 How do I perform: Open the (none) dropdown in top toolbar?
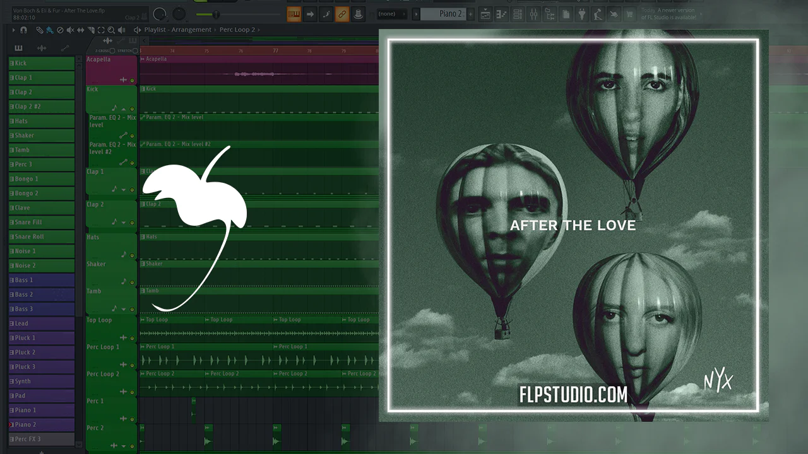pyautogui.click(x=391, y=14)
